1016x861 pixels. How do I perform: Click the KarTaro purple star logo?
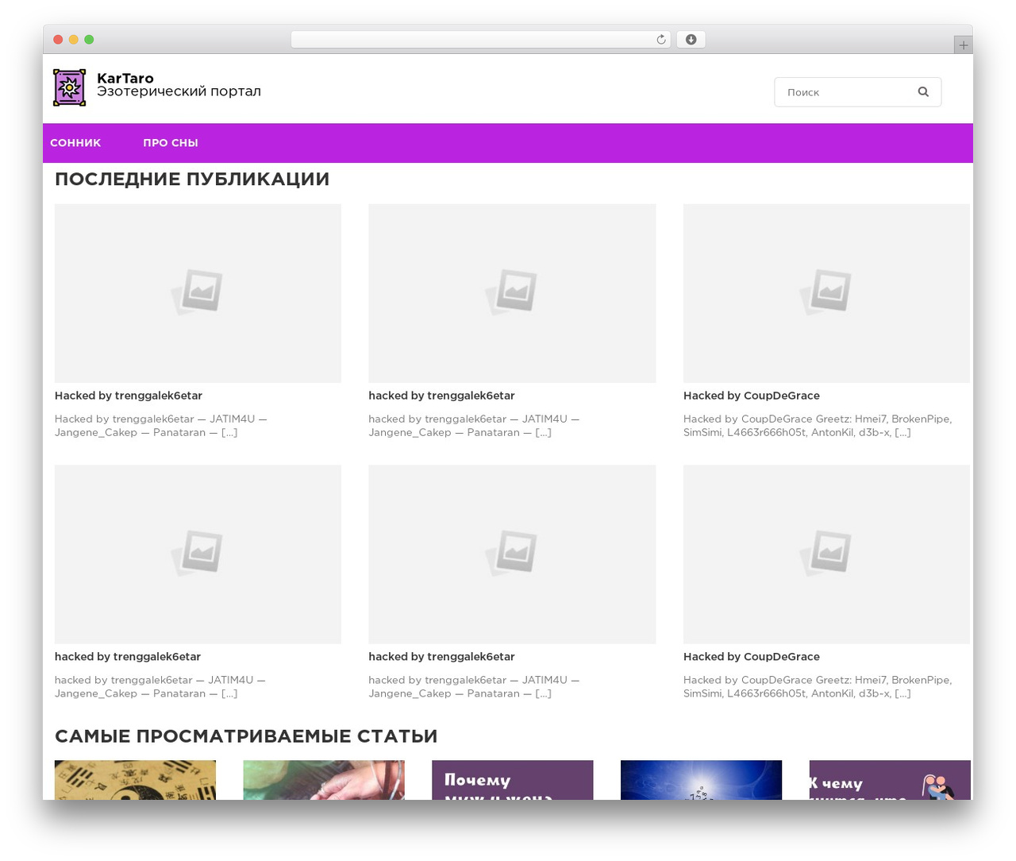pos(69,87)
